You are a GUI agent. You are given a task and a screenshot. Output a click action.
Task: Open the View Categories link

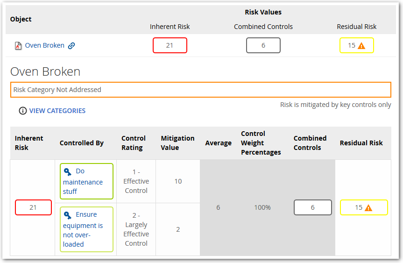coord(57,111)
